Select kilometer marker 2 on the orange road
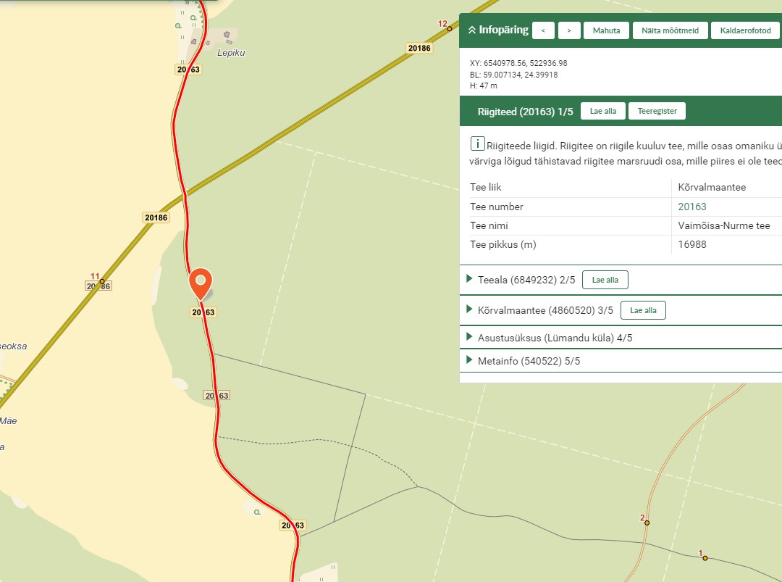Image resolution: width=782 pixels, height=582 pixels. [647, 523]
